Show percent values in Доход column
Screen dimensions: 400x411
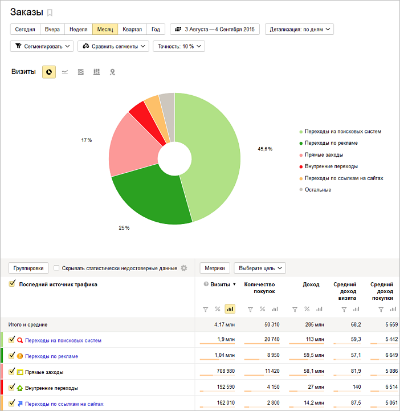(x=306, y=309)
